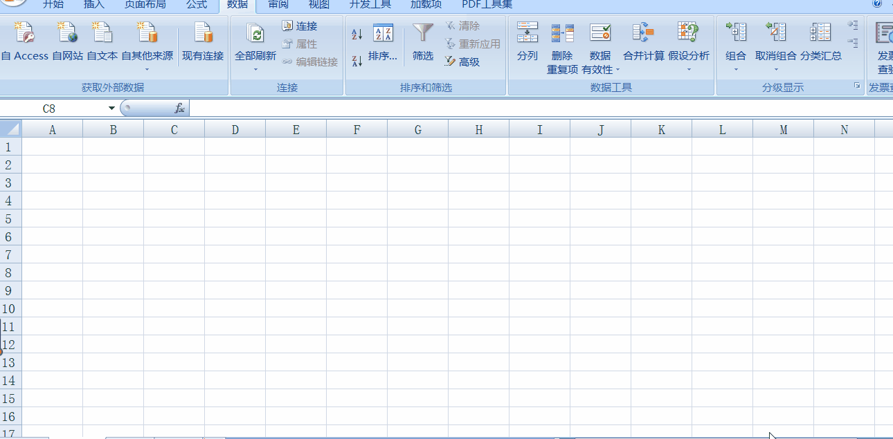
Task: Sort ascending with the AZ icon
Action: pos(356,35)
